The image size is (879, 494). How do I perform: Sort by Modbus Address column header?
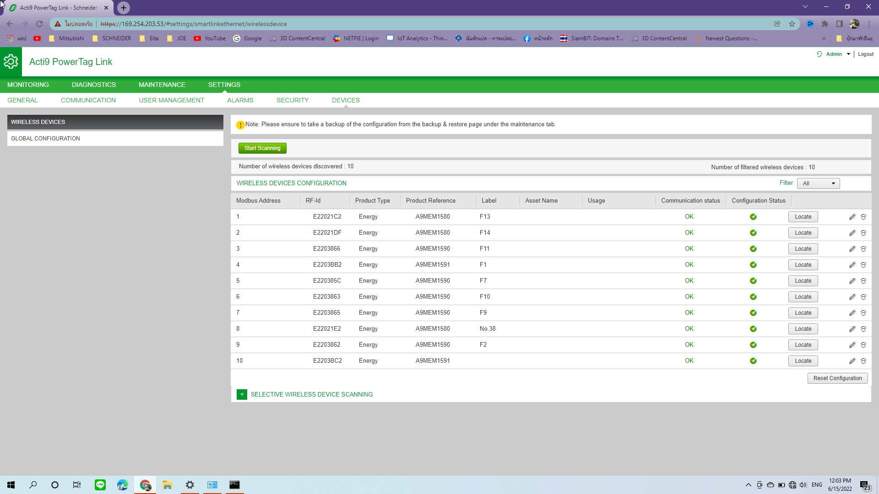[258, 201]
